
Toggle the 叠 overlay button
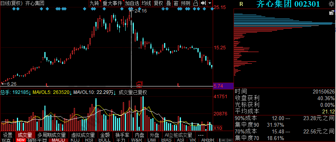click(168, 3)
